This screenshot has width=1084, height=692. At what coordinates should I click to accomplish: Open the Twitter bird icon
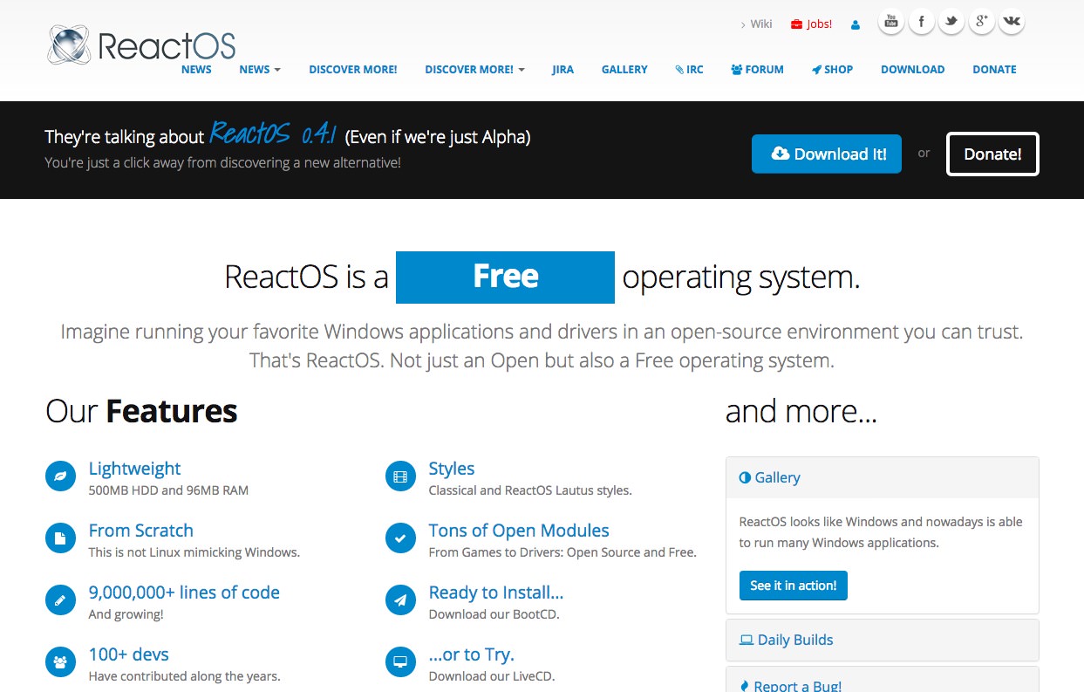[951, 22]
